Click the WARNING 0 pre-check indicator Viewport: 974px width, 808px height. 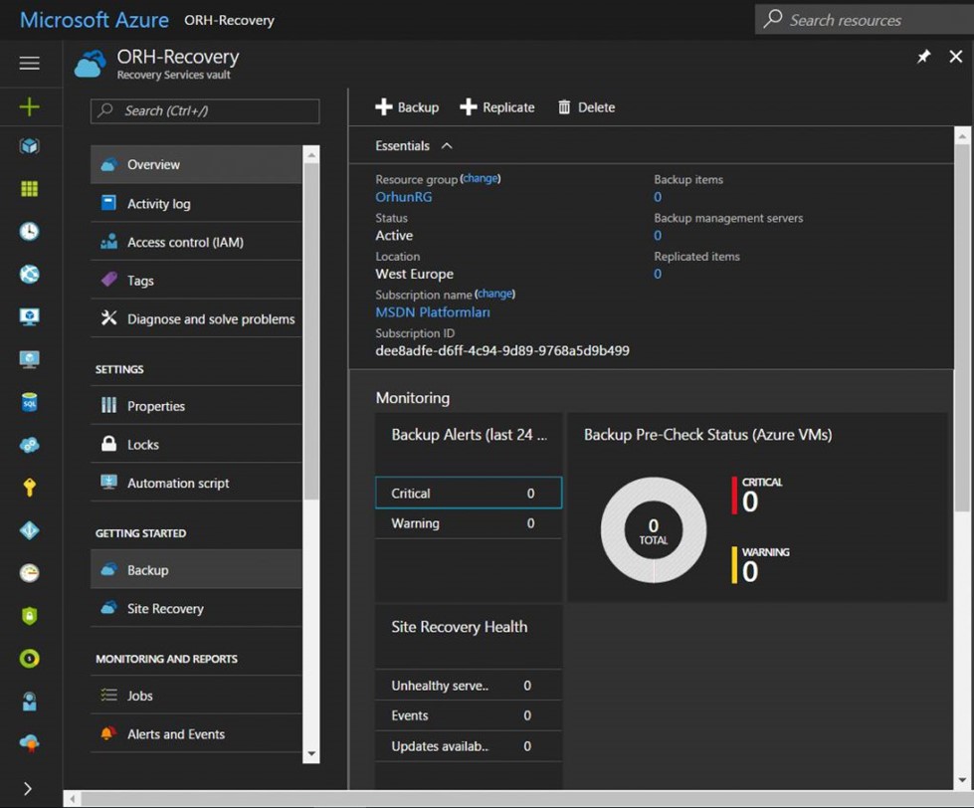point(760,565)
